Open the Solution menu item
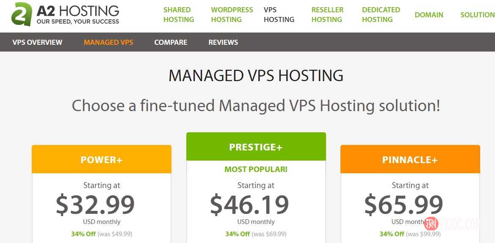The image size is (495, 243). pyautogui.click(x=478, y=15)
